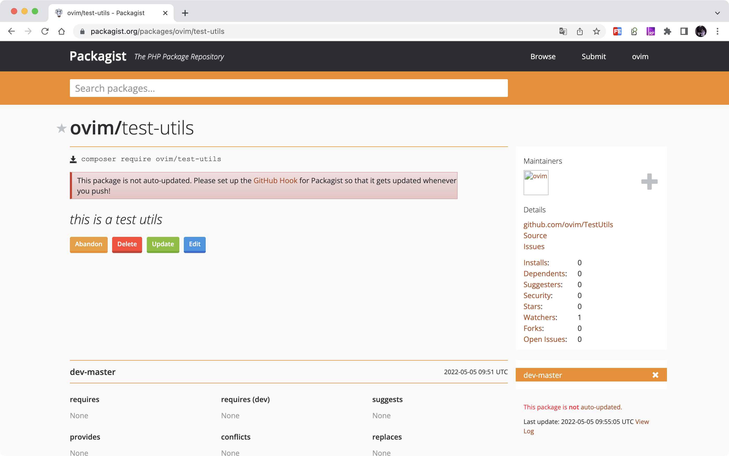Remove the dev-master version with X icon
Screen dimensions: 729x456
pyautogui.click(x=655, y=375)
